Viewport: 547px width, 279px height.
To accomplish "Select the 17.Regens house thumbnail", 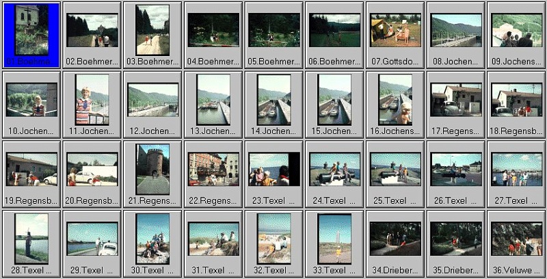I will tap(456, 100).
